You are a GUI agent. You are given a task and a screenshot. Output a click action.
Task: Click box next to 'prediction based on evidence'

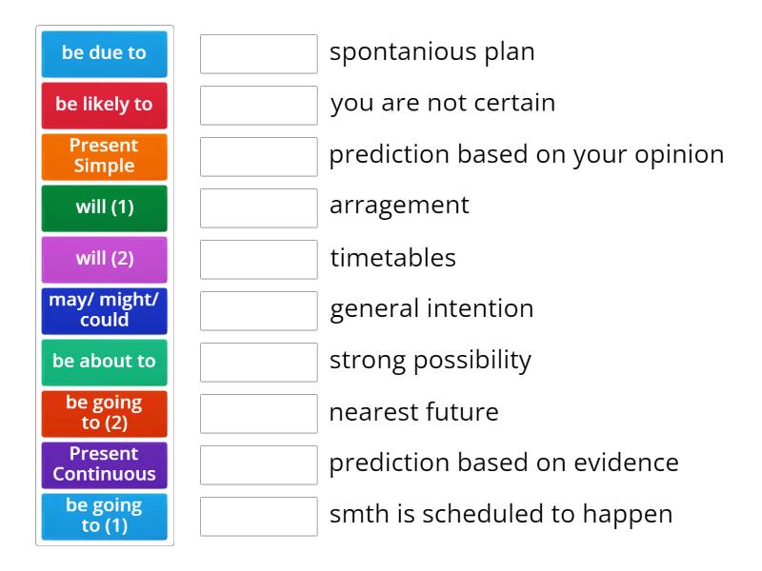click(x=258, y=464)
